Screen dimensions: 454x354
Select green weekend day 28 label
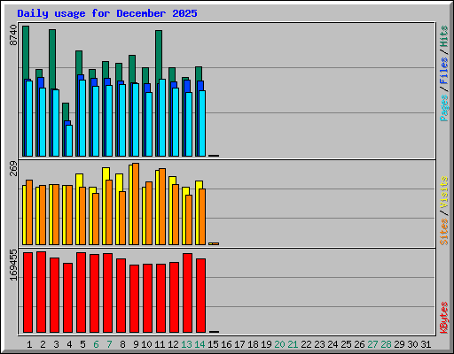pyautogui.click(x=386, y=344)
